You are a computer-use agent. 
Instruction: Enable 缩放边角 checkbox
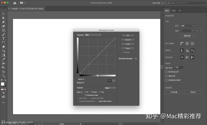click(x=166, y=76)
